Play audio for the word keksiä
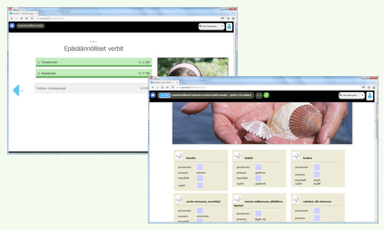This screenshot has height=230, width=384. (237, 156)
